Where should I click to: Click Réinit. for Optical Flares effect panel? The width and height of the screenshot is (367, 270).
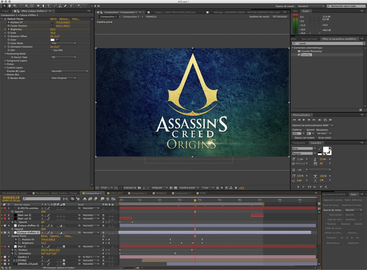click(54, 19)
